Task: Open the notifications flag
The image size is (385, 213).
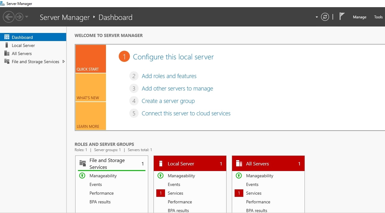Action: 342,16
